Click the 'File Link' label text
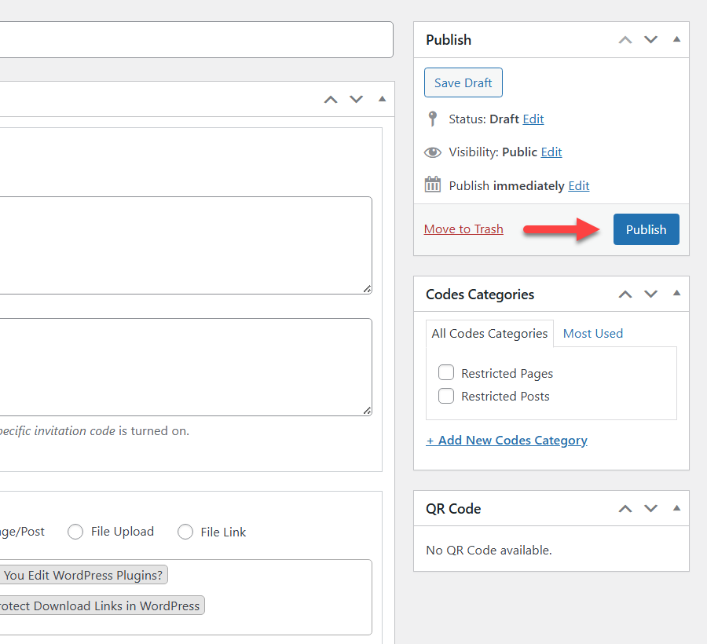The image size is (707, 644). click(x=223, y=532)
